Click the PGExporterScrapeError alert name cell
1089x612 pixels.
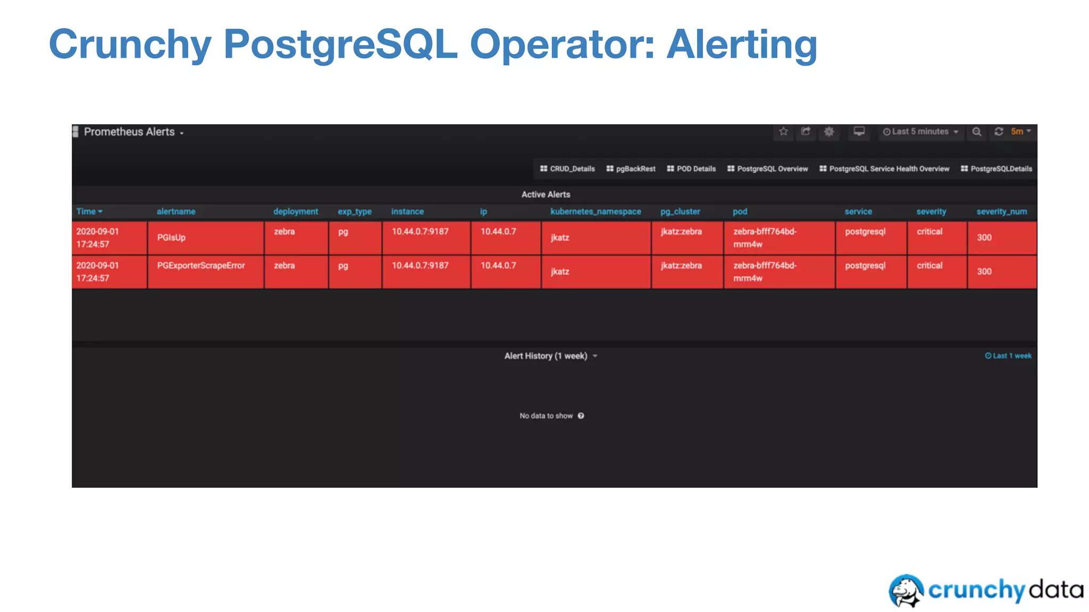click(x=205, y=271)
